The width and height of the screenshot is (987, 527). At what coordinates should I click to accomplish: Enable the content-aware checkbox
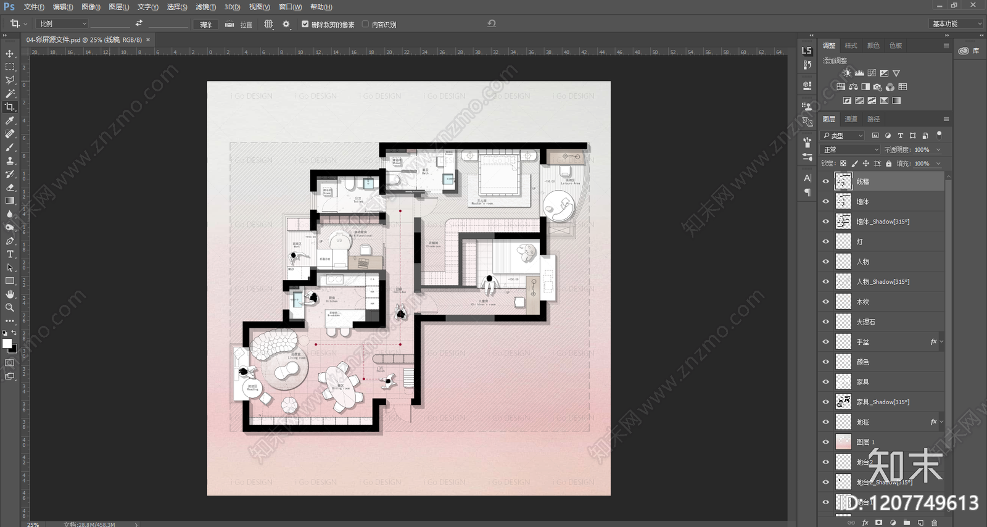coord(365,24)
